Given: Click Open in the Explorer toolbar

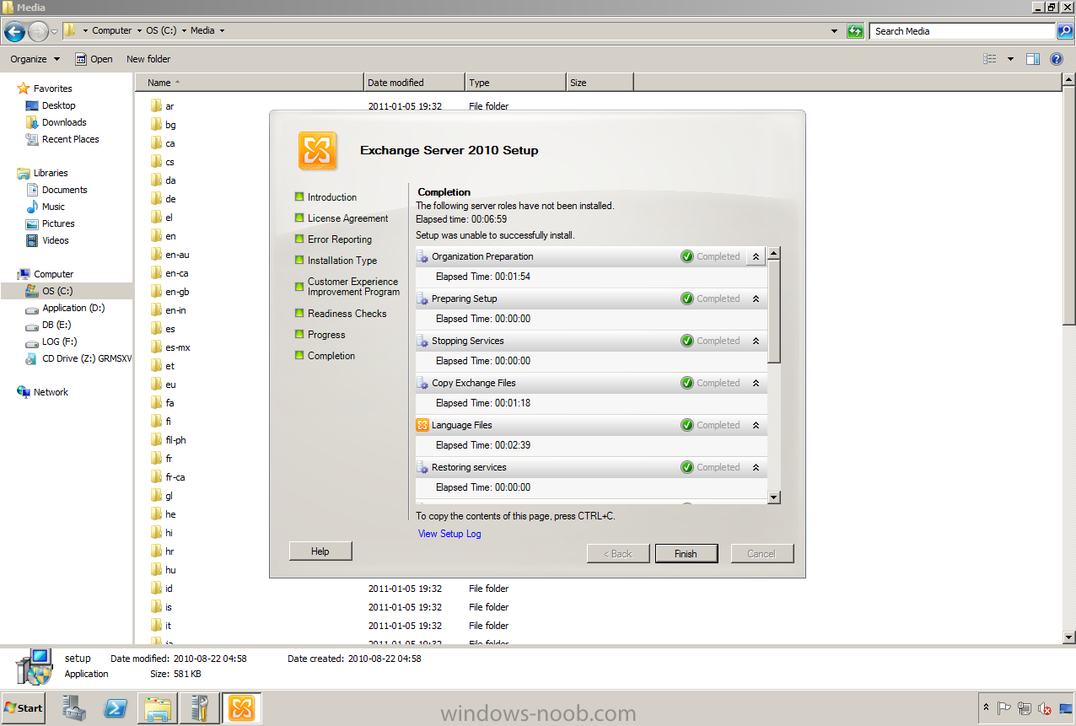Looking at the screenshot, I should point(94,59).
